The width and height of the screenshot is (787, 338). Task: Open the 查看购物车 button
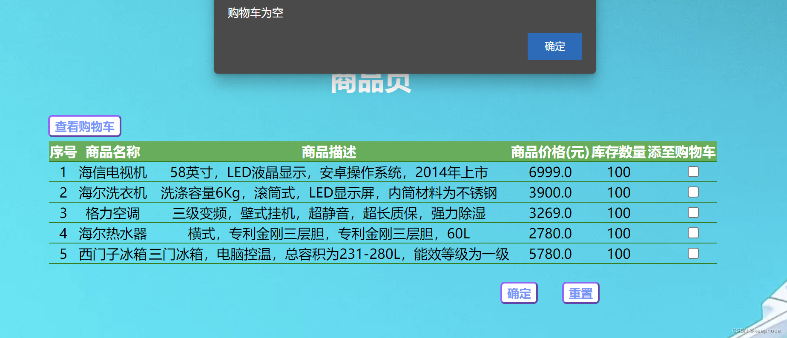point(85,126)
